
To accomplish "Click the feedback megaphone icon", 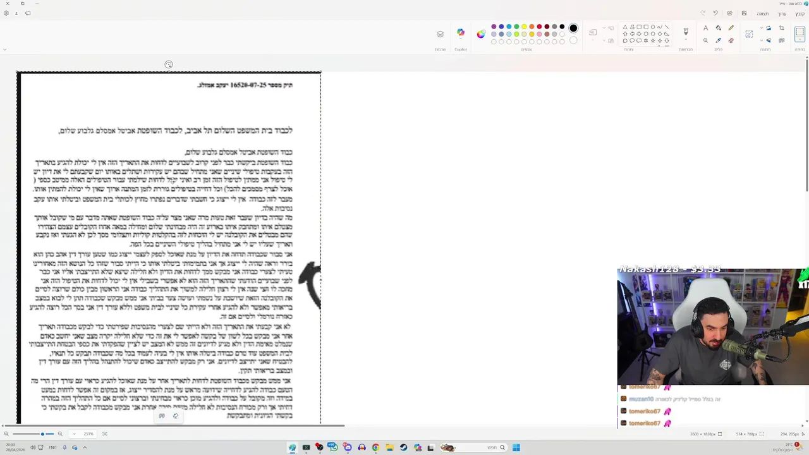I will point(28,13).
